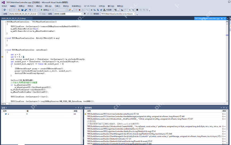The width and height of the screenshot is (231, 145).
Task: Click the find-in-files toolbar icon
Action: tap(70, 10)
